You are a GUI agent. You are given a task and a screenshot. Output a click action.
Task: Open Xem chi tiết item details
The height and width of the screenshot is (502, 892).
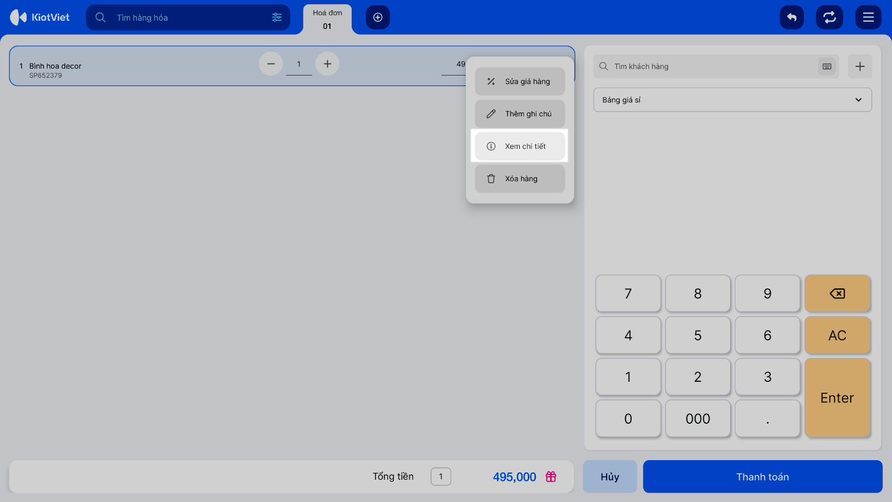tap(520, 146)
